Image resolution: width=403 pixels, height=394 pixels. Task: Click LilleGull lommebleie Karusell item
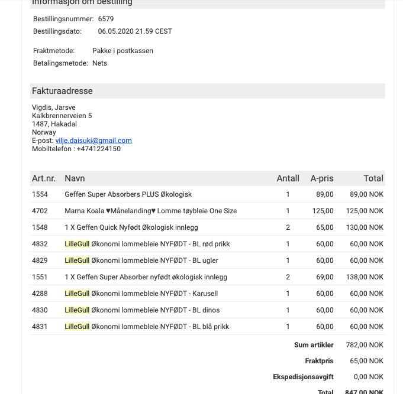[x=141, y=294]
